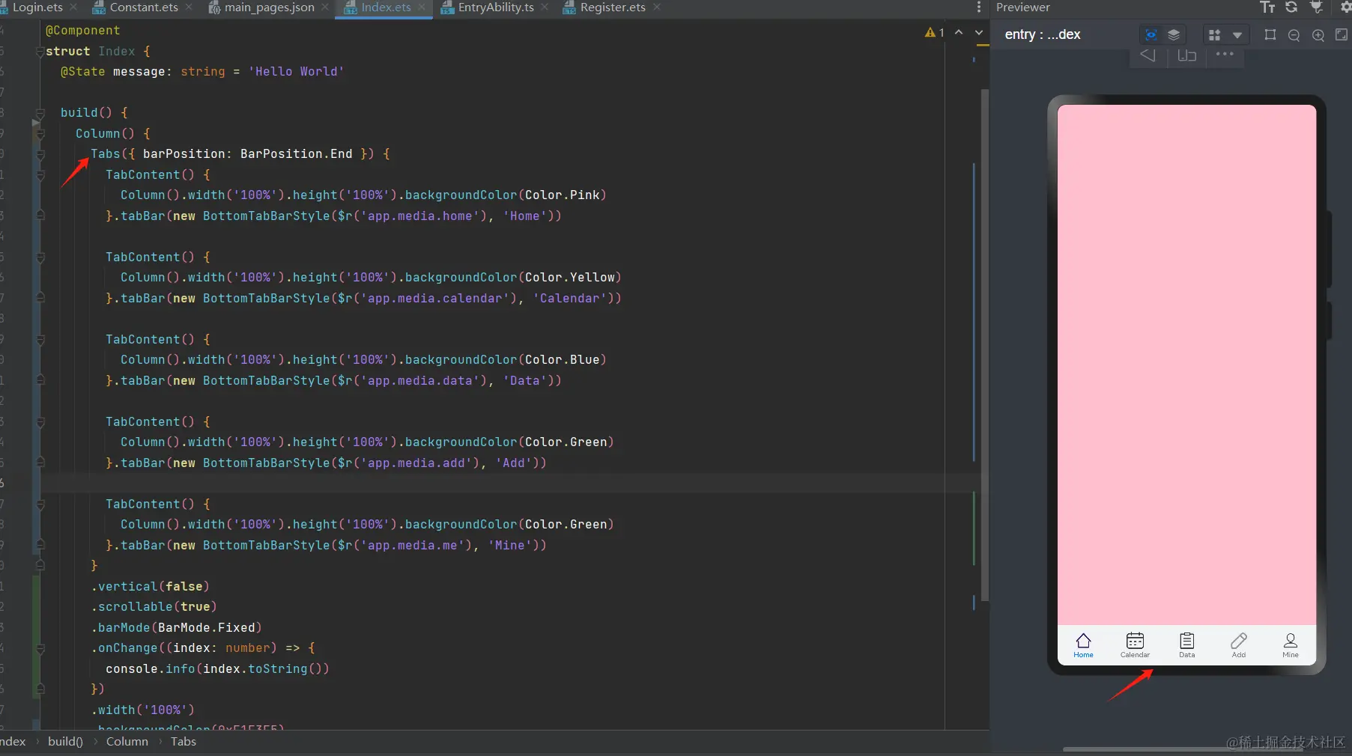Click 'Color.Blue' in the code
The width and height of the screenshot is (1352, 756).
point(563,360)
